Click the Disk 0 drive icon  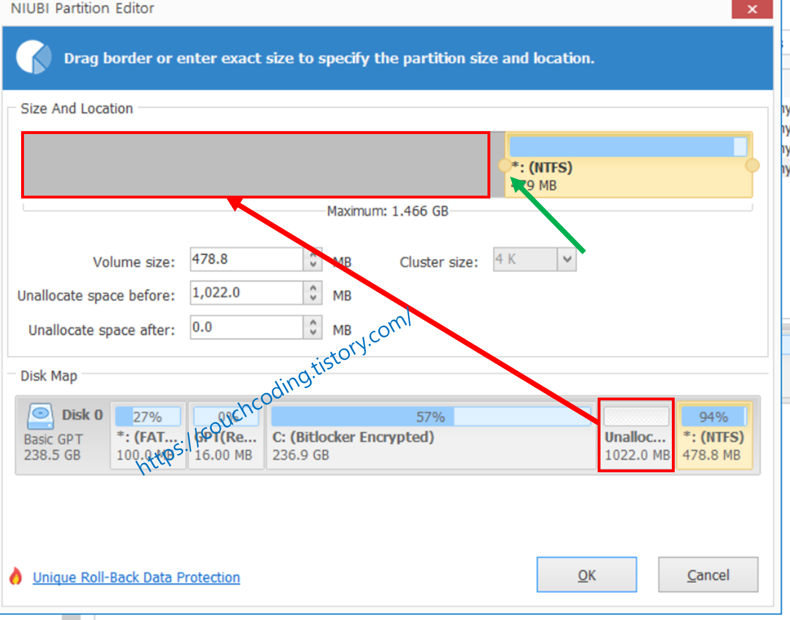pyautogui.click(x=41, y=416)
